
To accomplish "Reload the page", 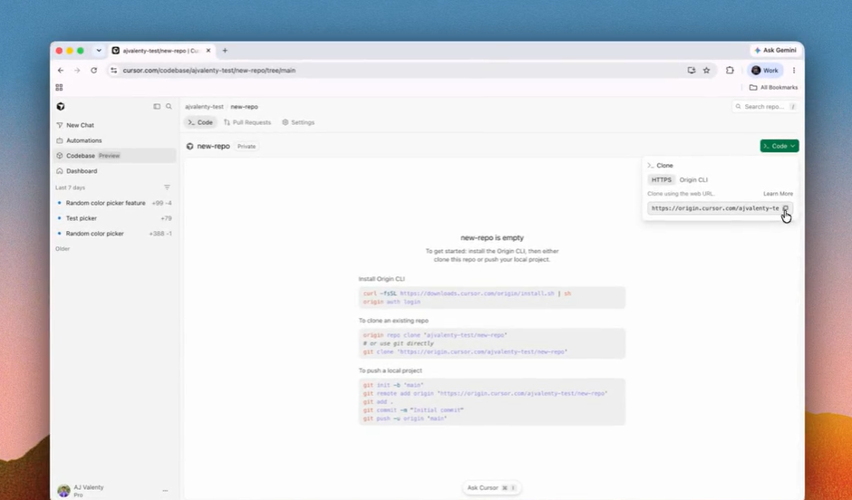I will (x=94, y=70).
